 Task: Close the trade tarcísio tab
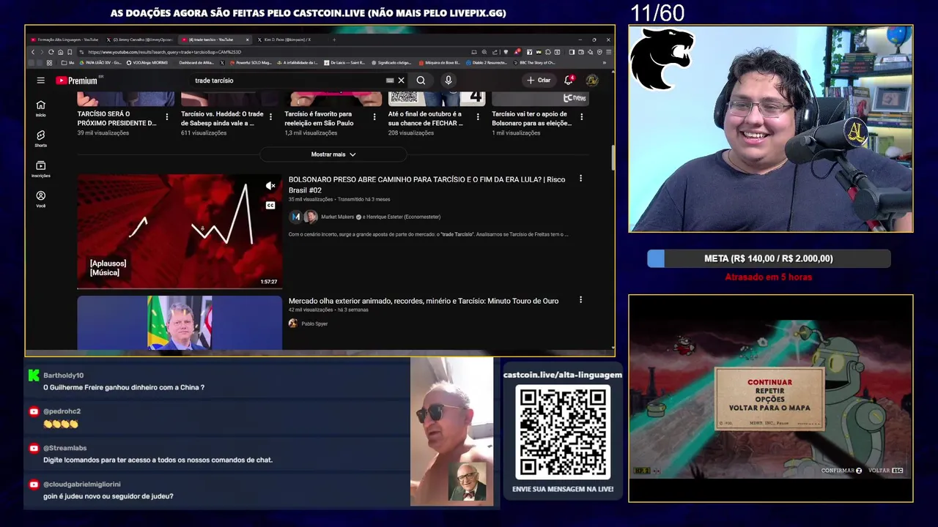(247, 40)
